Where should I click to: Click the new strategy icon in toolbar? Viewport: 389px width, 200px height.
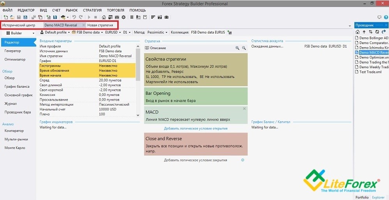pos(5,17)
